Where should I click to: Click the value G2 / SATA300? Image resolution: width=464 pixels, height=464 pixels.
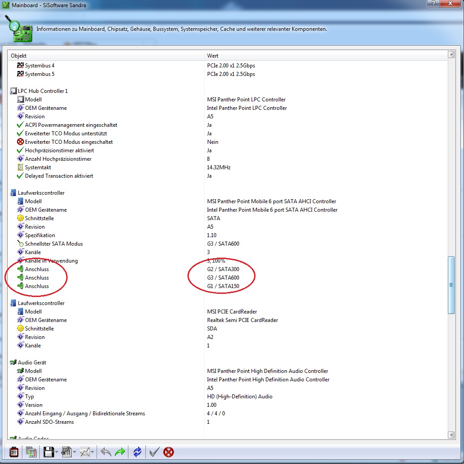[x=223, y=269]
